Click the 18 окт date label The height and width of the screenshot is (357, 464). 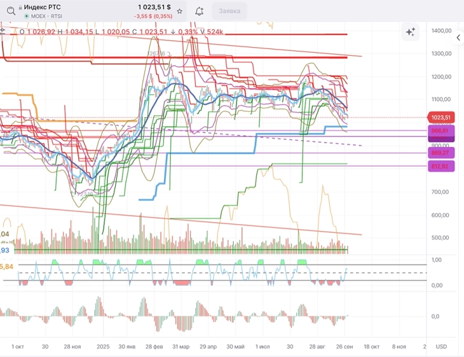pos(372,347)
